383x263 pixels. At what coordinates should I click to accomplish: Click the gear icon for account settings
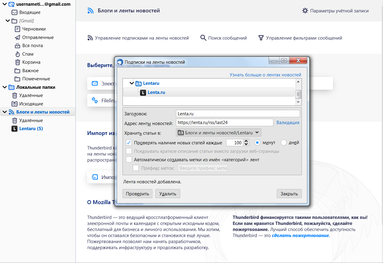coord(305,11)
